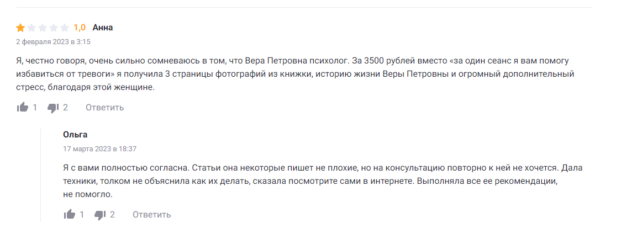Image resolution: width=637 pixels, height=228 pixels.
Task: Click the 1,0 rating score
Action: click(x=80, y=28)
